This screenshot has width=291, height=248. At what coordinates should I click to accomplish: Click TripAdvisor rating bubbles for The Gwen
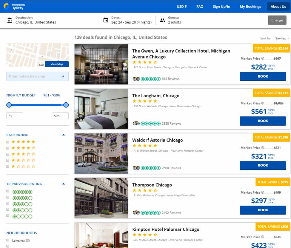[151, 79]
